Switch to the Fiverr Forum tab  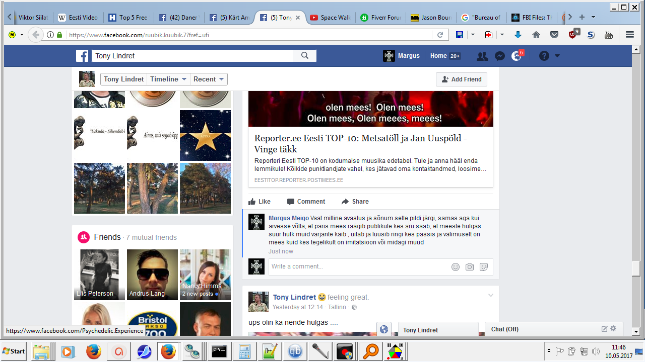[x=380, y=17]
